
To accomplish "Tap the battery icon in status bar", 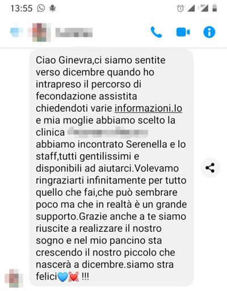I will pos(215,8).
